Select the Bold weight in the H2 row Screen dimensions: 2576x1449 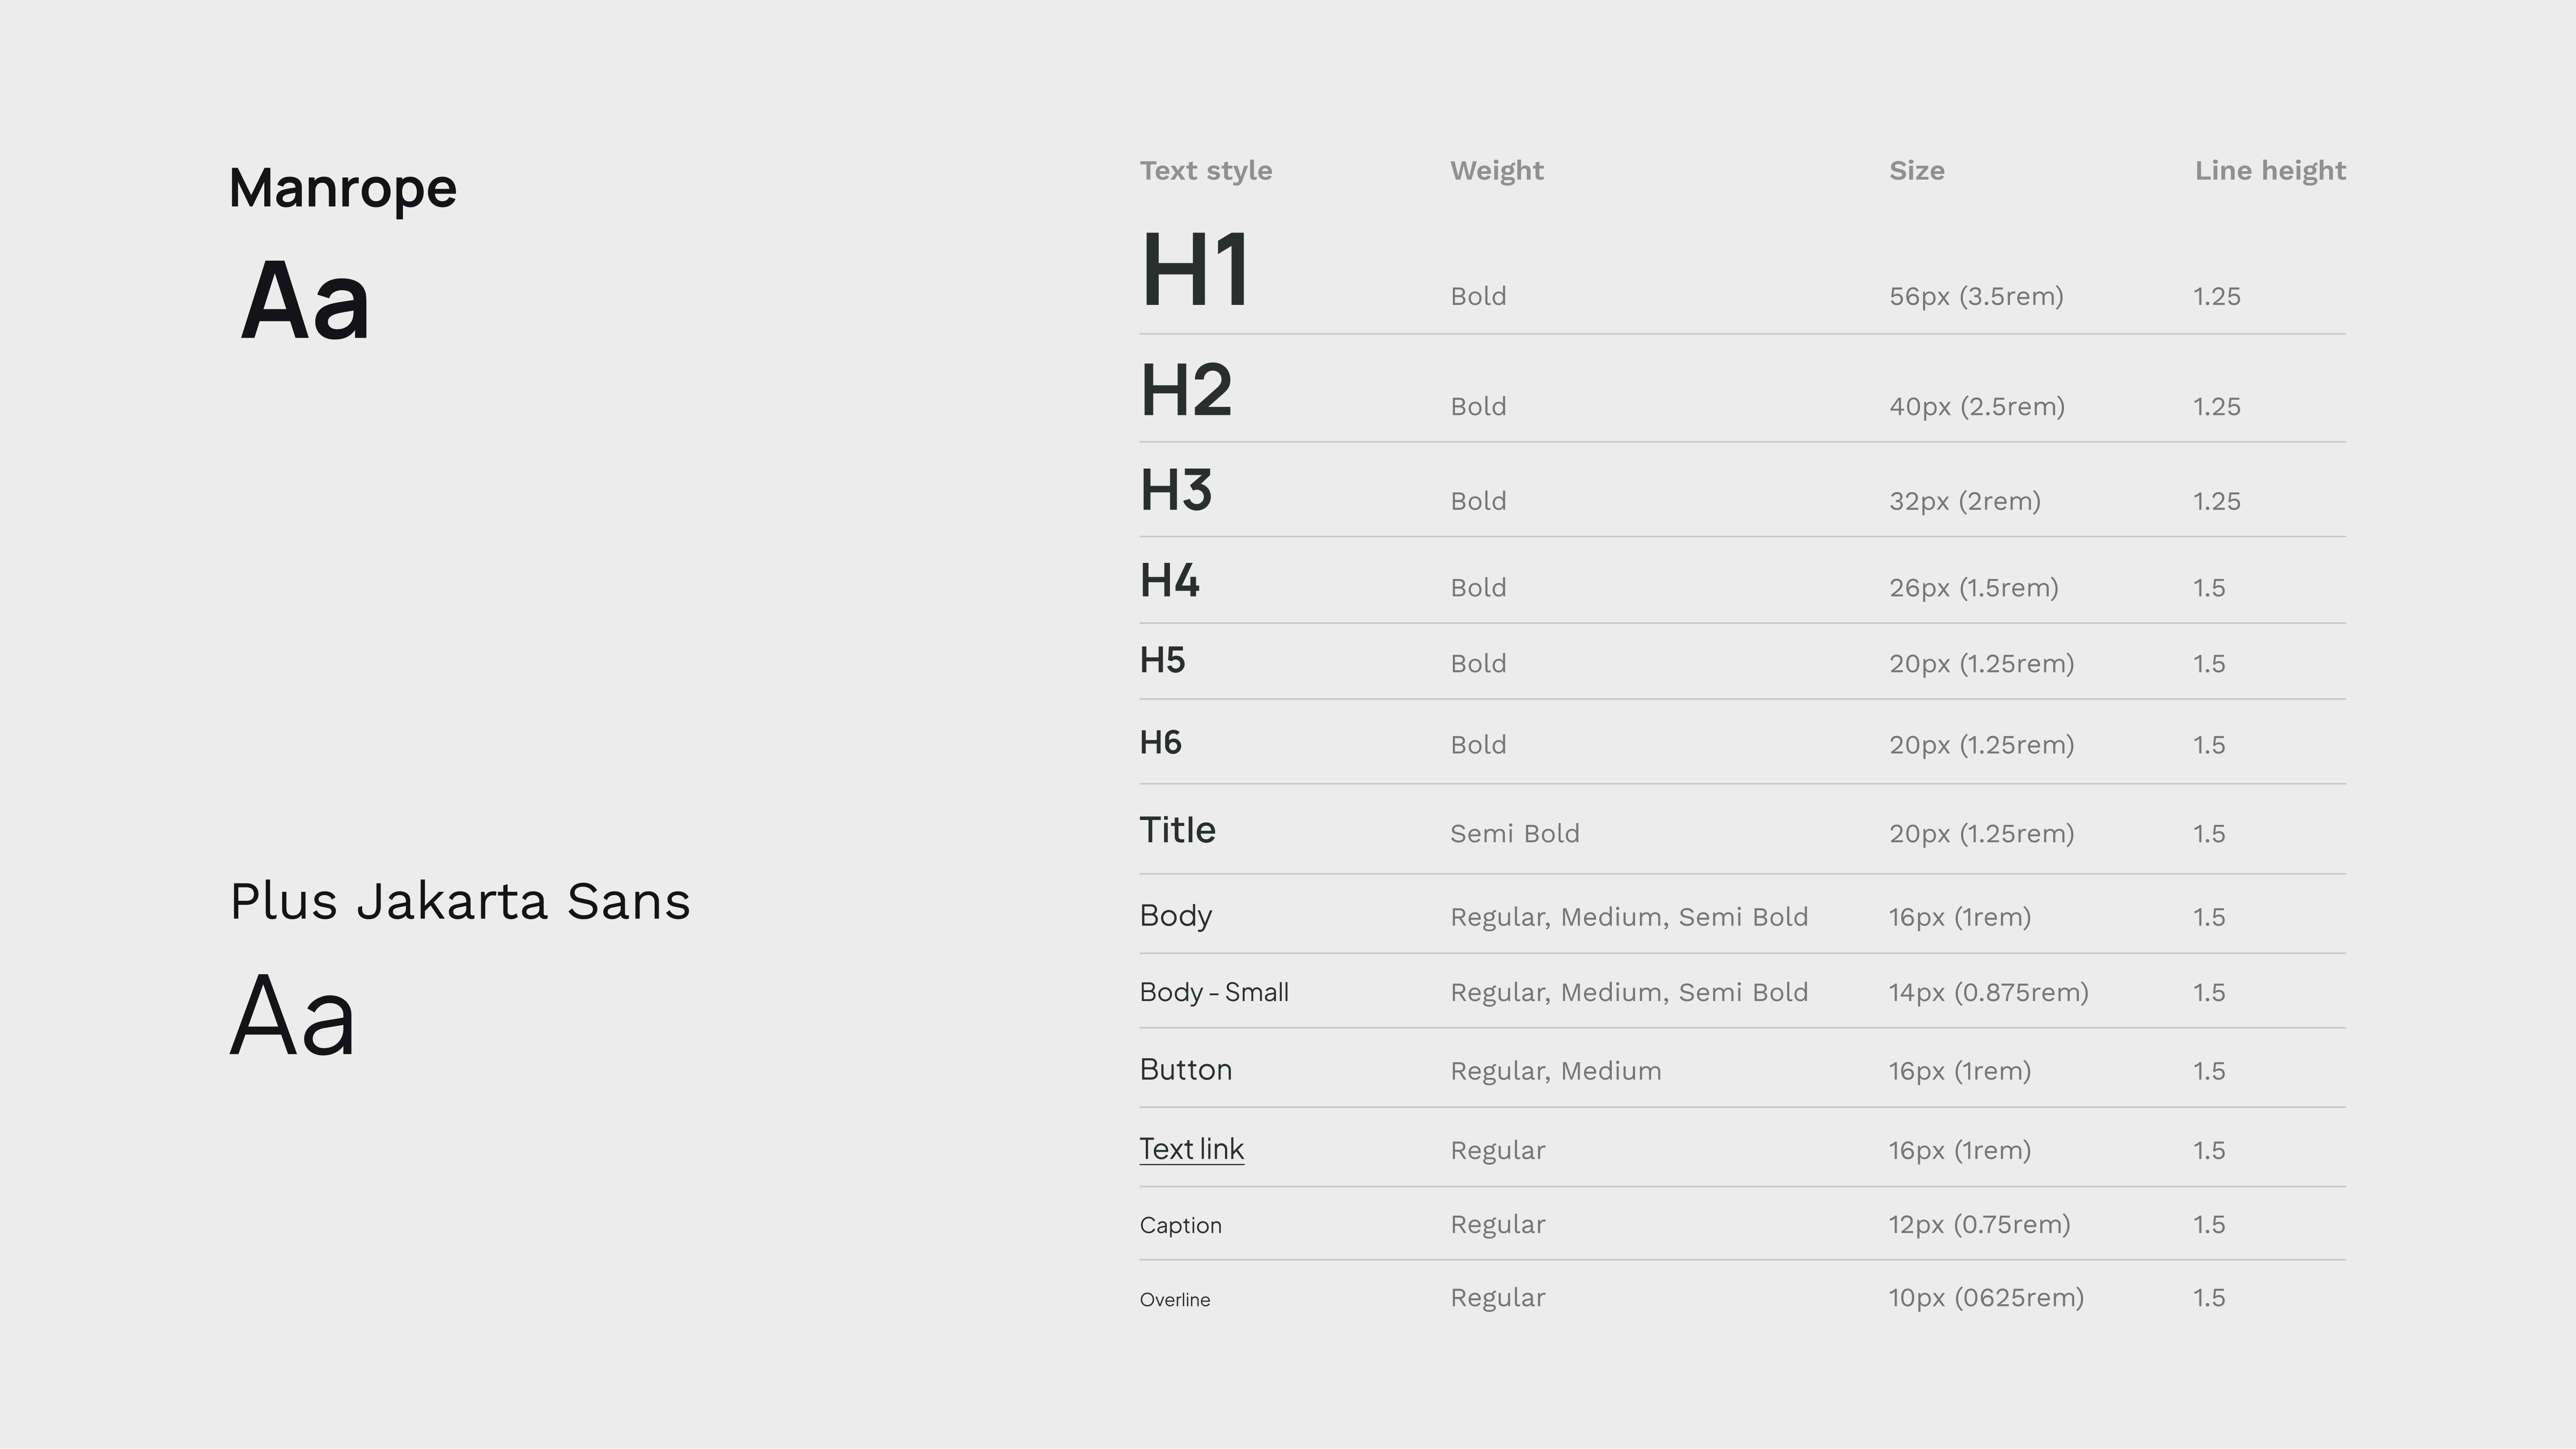click(x=1478, y=407)
